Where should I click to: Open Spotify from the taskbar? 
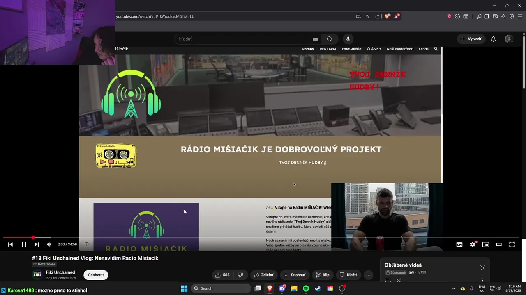click(x=306, y=288)
